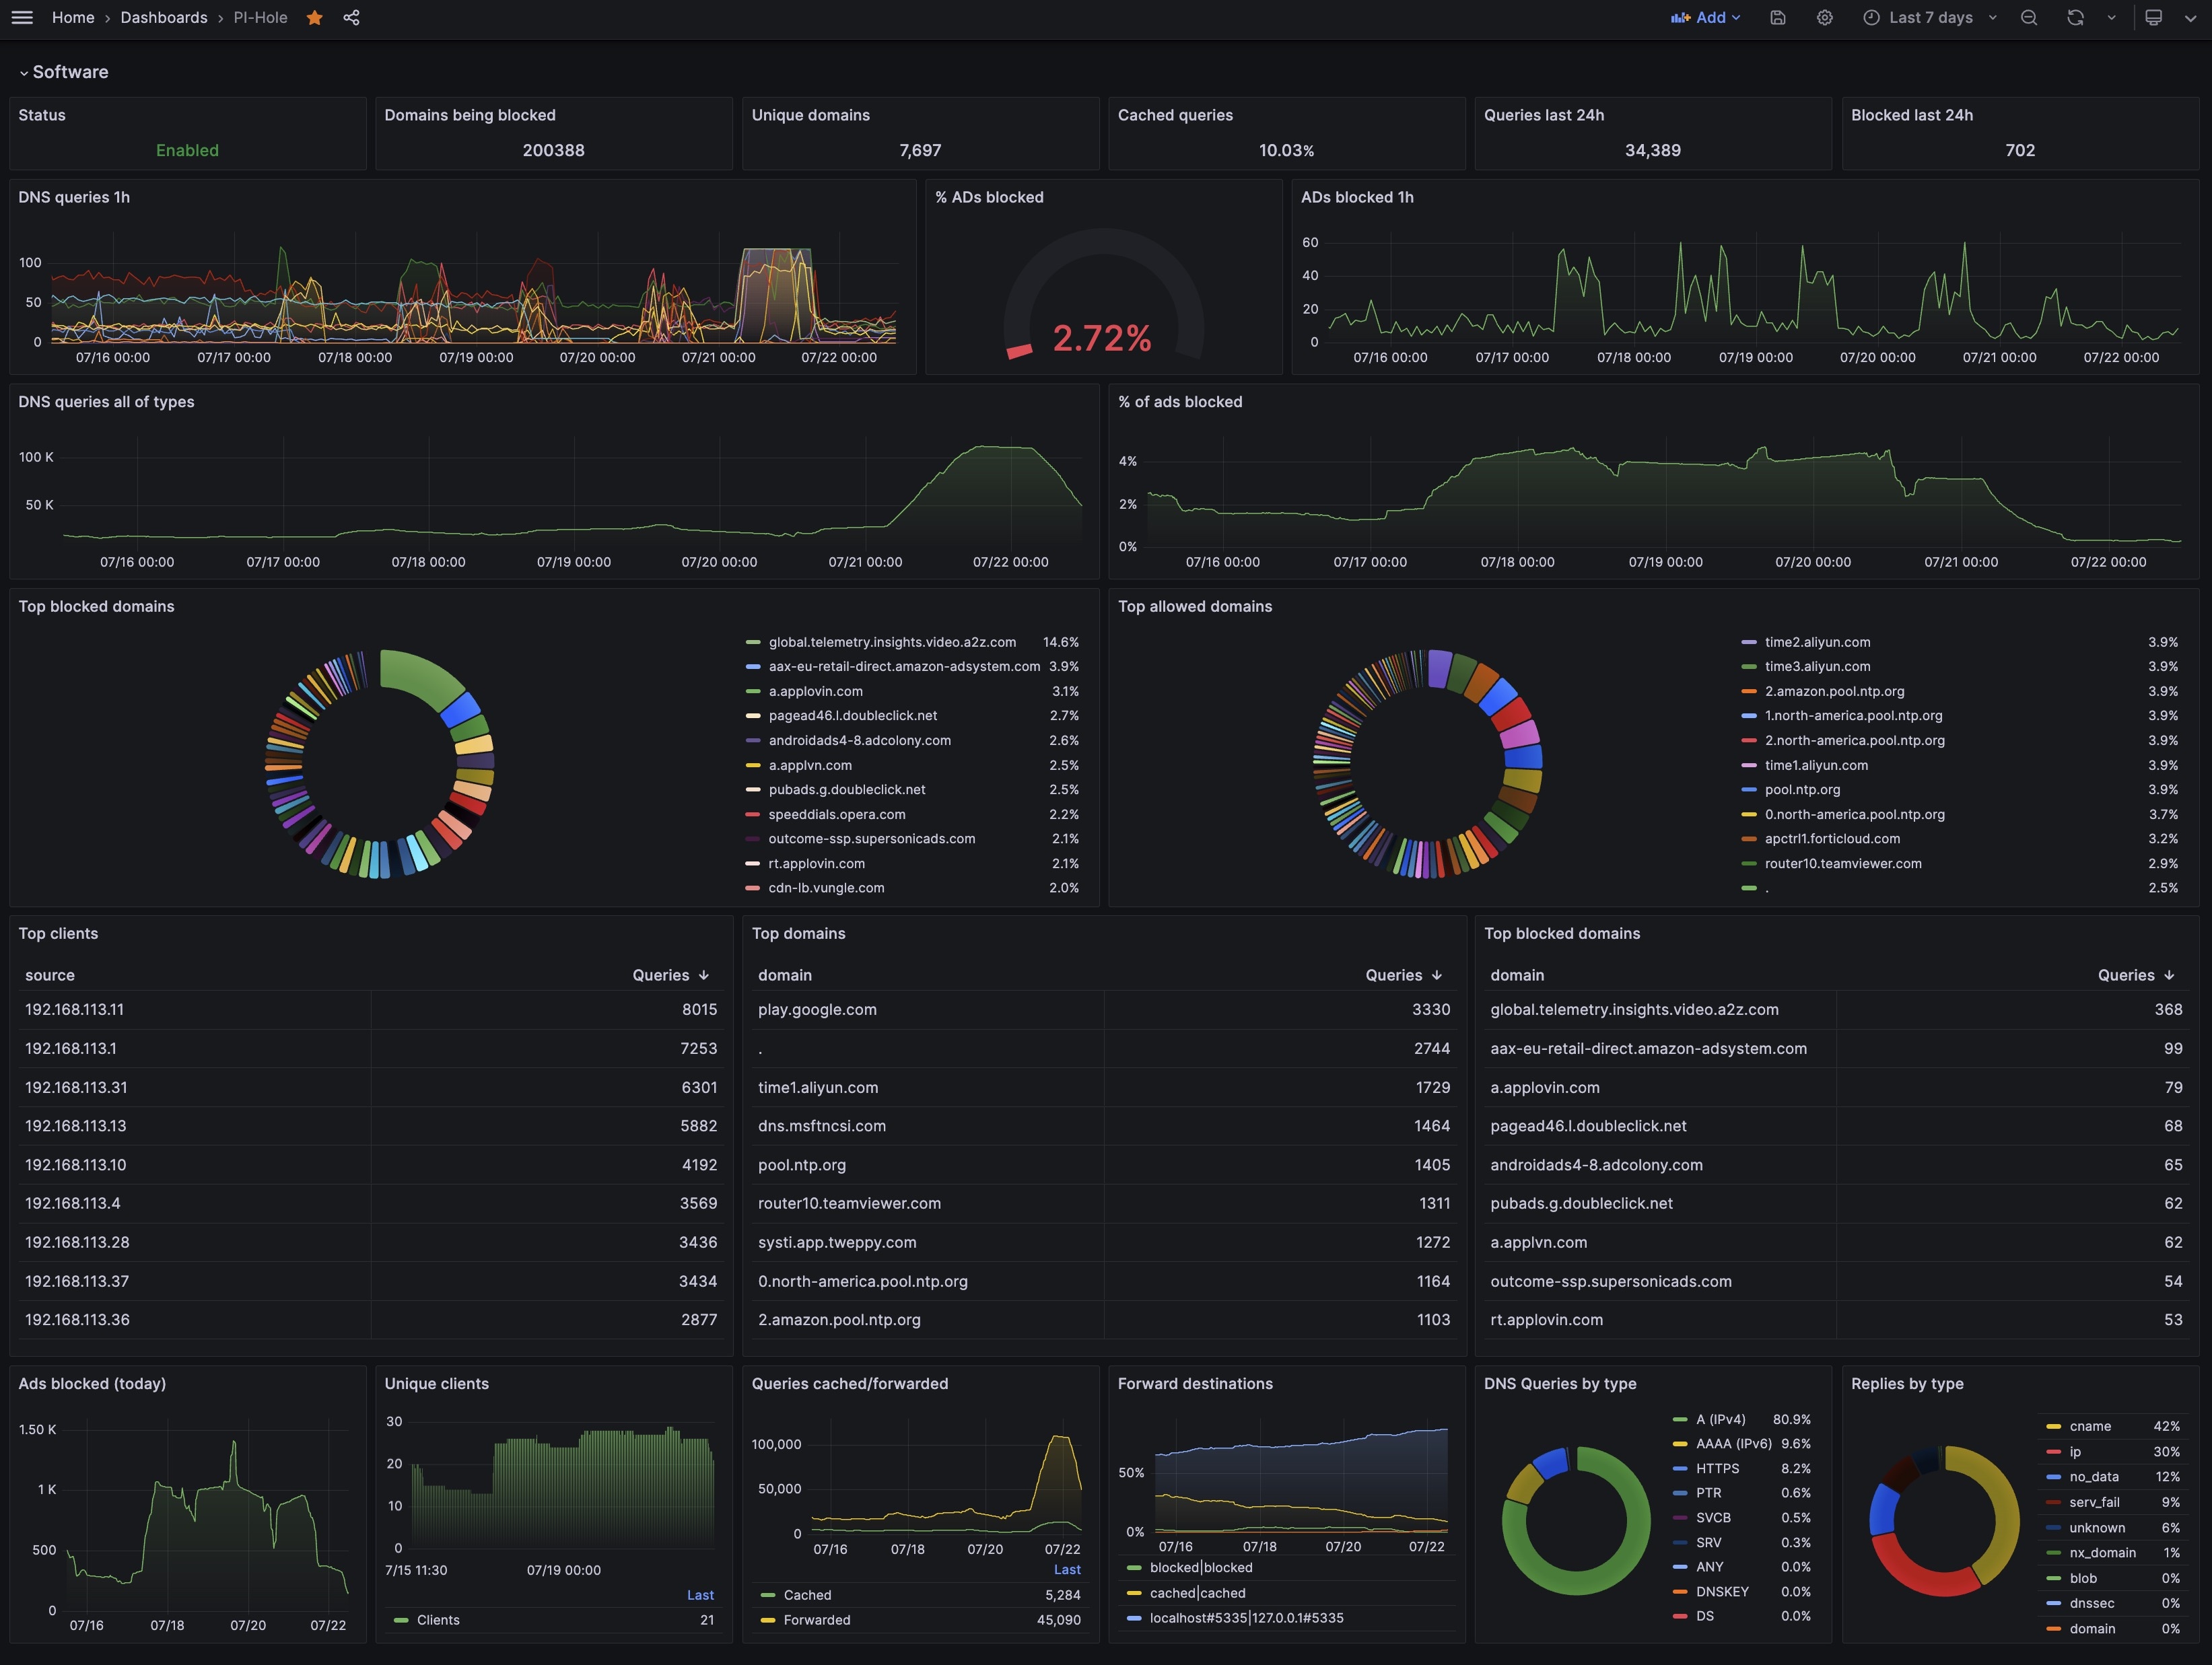Open Dashboards breadcrumb link
Screen dimensions: 2212x1665
click(164, 17)
